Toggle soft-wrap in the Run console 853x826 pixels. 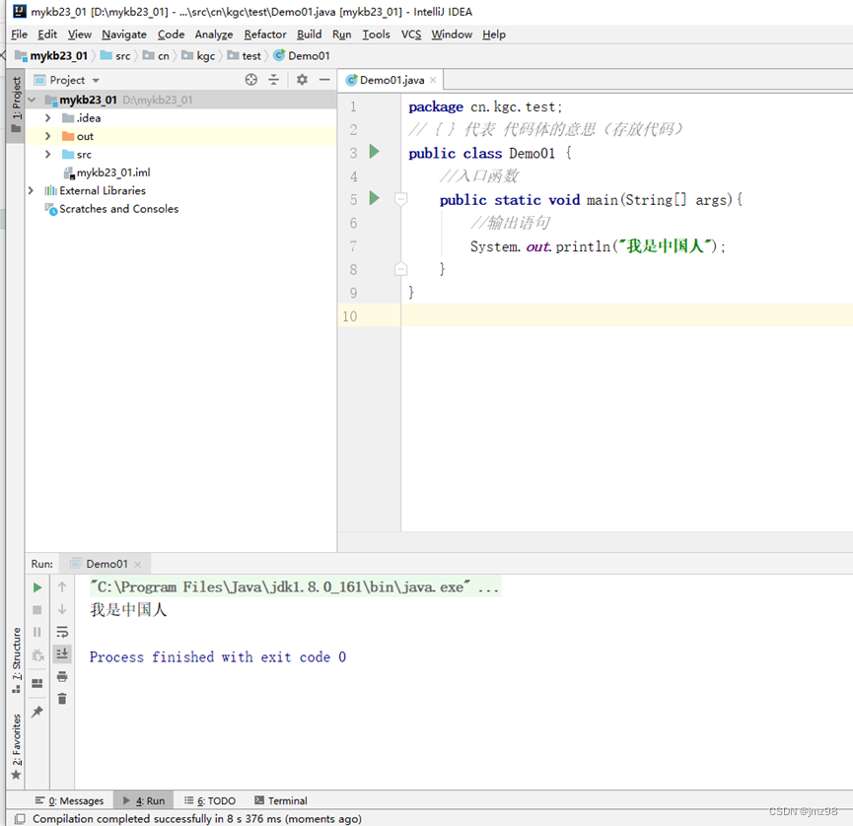(x=61, y=631)
